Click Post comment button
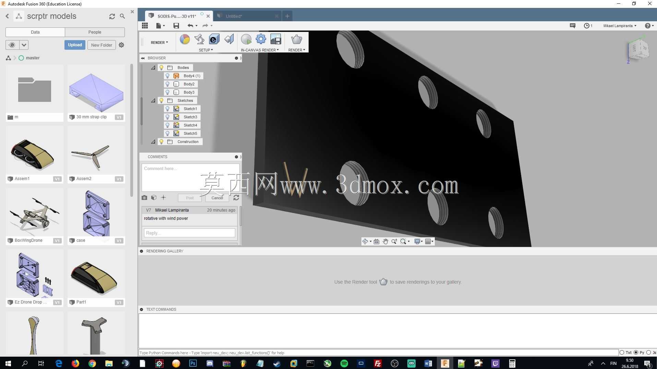The height and width of the screenshot is (369, 657). (x=190, y=198)
